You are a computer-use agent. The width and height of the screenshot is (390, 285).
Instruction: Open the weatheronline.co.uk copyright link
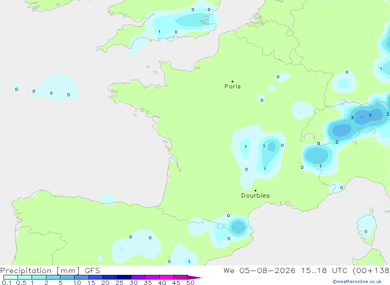(357, 282)
